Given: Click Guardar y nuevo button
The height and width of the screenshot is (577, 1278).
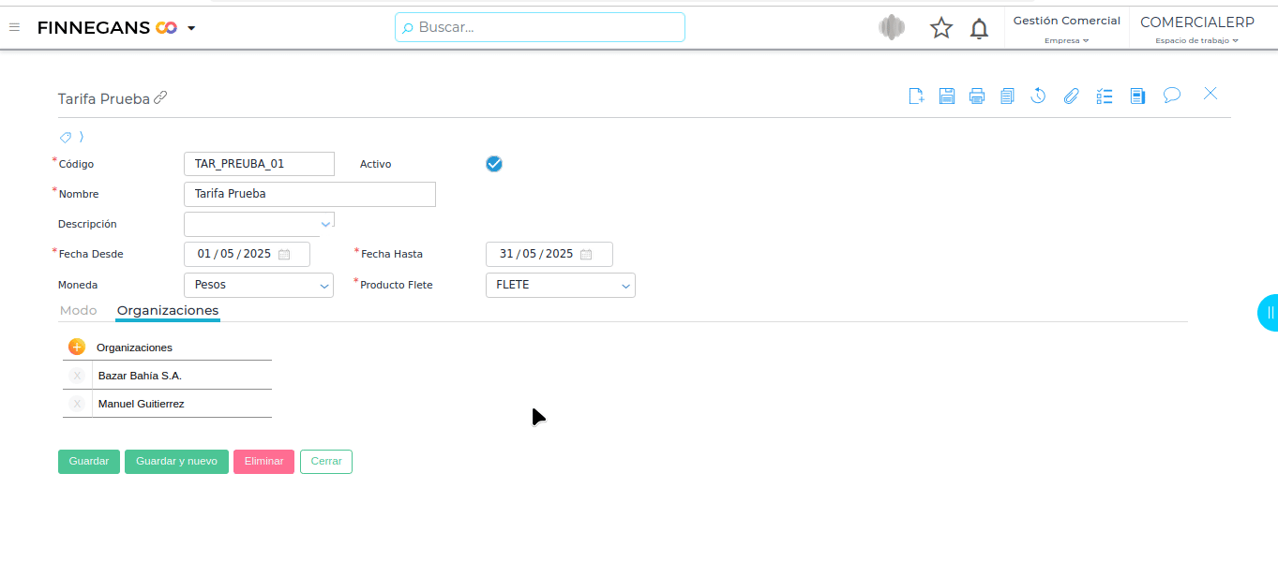Looking at the screenshot, I should (176, 462).
